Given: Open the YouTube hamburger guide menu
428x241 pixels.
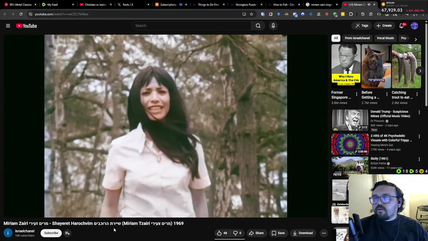Looking at the screenshot, I should pyautogui.click(x=8, y=26).
